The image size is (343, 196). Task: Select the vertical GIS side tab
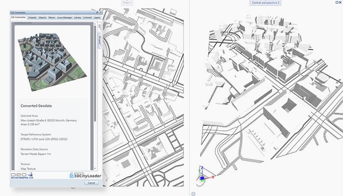pos(99,25)
